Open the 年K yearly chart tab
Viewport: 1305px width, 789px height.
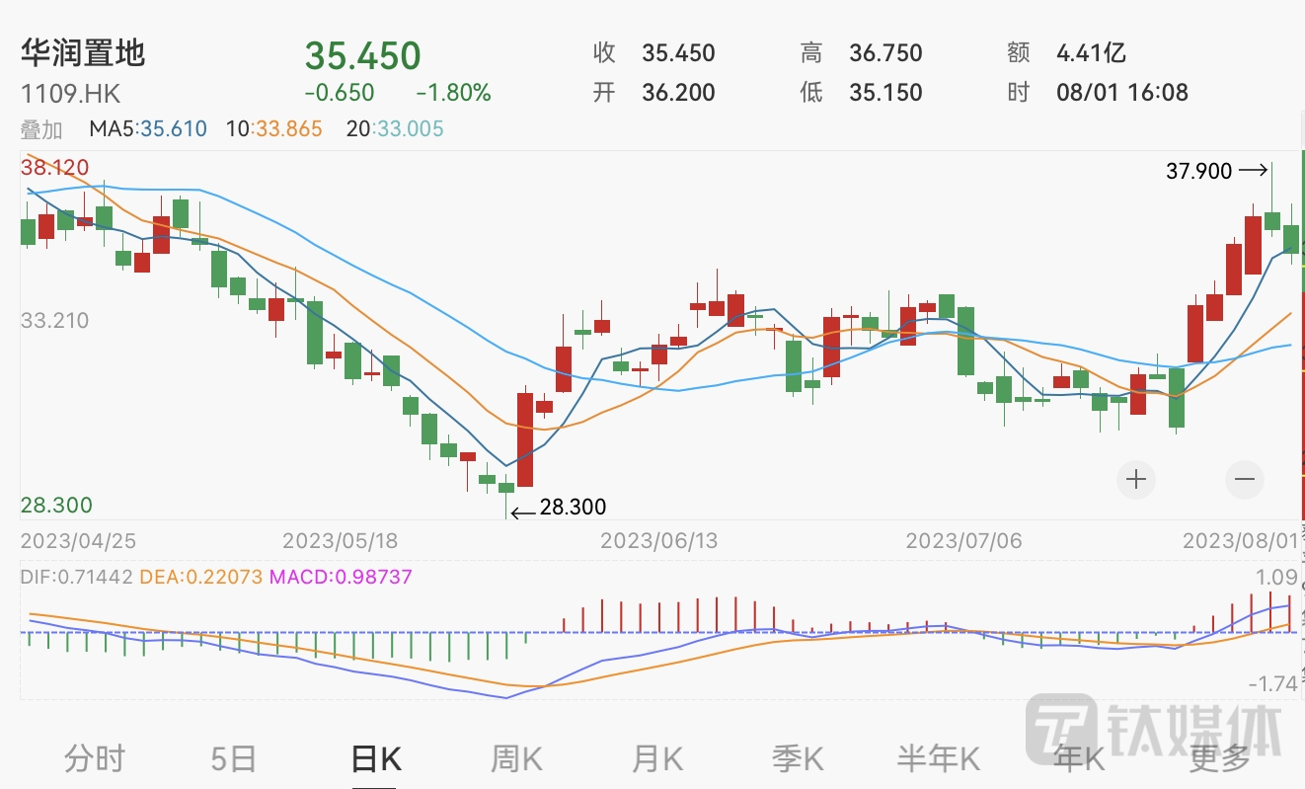click(1078, 758)
